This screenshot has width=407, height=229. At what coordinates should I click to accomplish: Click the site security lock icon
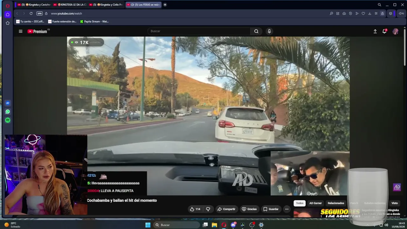point(46,13)
